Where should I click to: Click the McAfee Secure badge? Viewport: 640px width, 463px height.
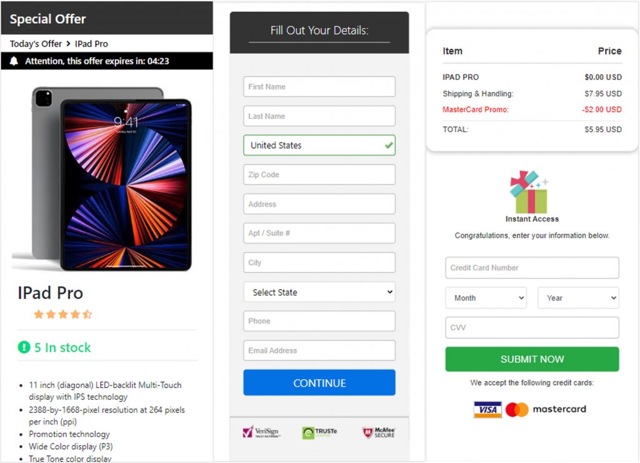378,432
